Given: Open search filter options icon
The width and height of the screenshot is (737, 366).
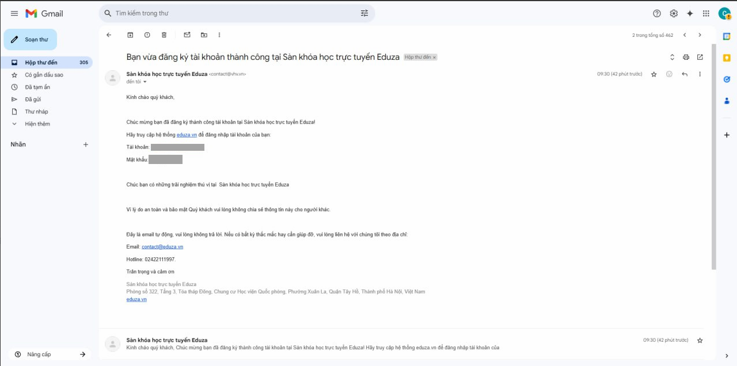Looking at the screenshot, I should pos(364,13).
